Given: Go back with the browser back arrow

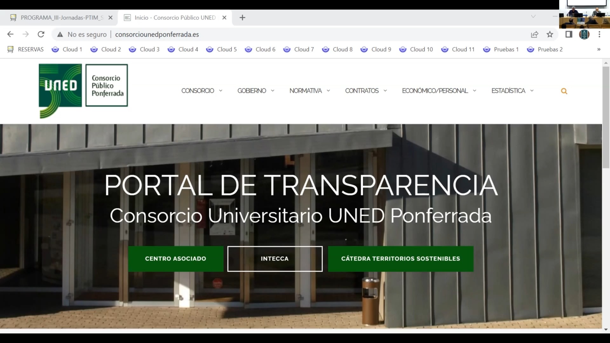Looking at the screenshot, I should [x=10, y=34].
